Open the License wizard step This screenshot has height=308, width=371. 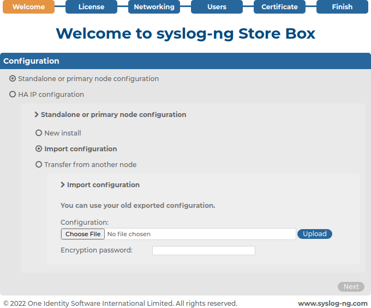(91, 7)
